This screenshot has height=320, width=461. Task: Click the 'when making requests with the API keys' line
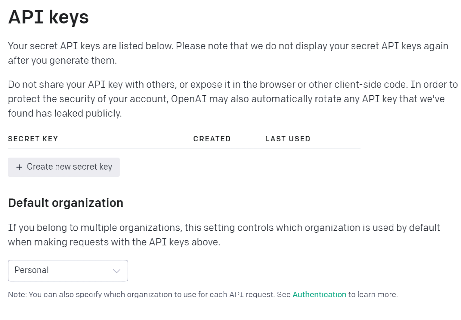[114, 242]
